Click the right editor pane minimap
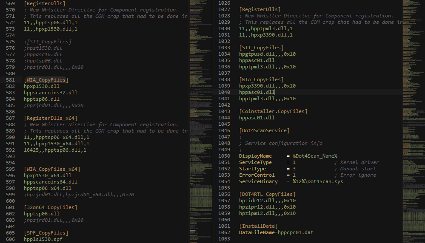This screenshot has height=243, width=425. coord(414,121)
